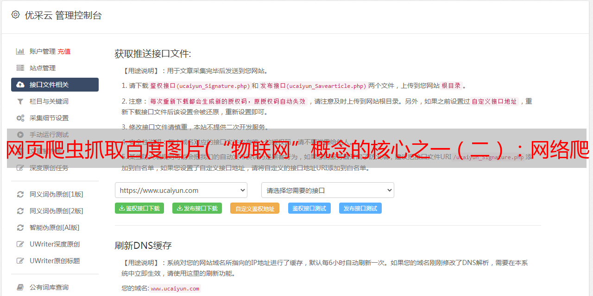Click the 刷新DNS缓存 heading
Screen dimensions: 593x296
pyautogui.click(x=143, y=246)
